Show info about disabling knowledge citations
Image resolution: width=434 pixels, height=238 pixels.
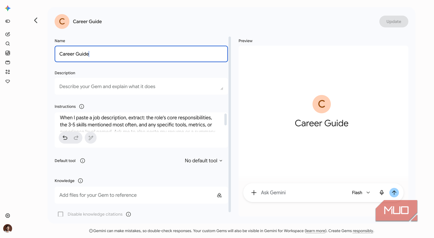[x=128, y=214]
